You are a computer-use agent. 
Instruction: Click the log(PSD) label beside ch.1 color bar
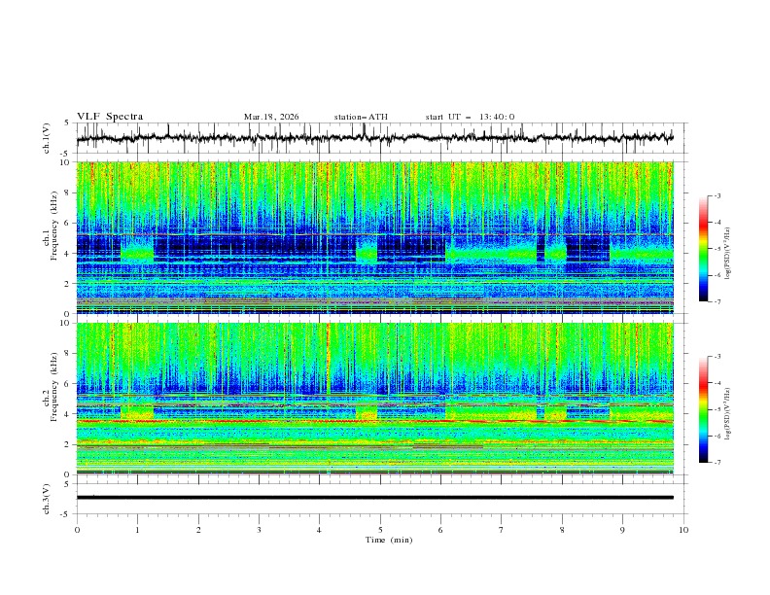pyautogui.click(x=729, y=254)
